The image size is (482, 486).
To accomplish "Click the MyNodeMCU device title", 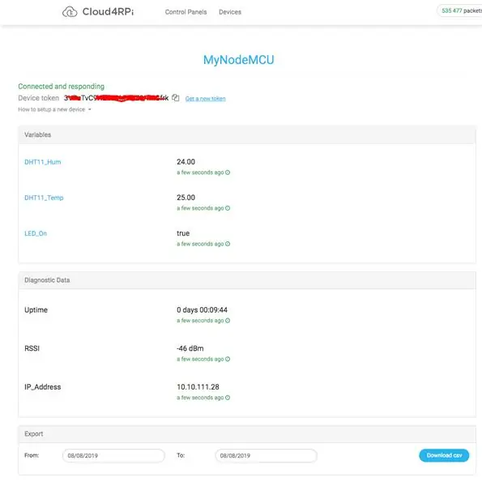I will [x=239, y=60].
